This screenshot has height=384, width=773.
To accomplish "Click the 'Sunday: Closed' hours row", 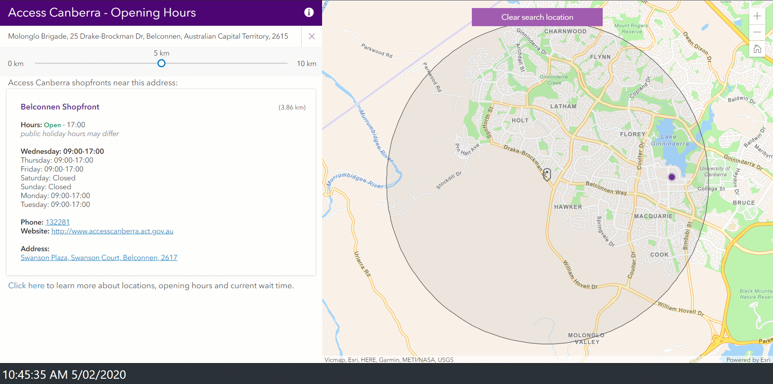I will click(x=46, y=187).
